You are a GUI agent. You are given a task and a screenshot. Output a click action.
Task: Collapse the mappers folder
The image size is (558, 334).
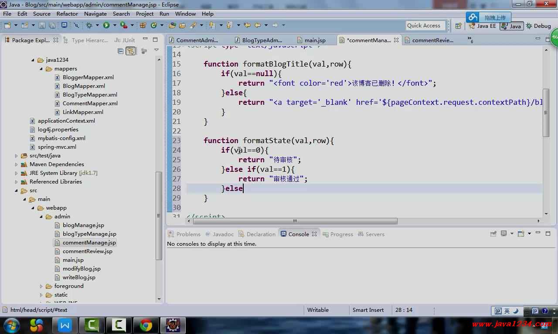pos(41,69)
